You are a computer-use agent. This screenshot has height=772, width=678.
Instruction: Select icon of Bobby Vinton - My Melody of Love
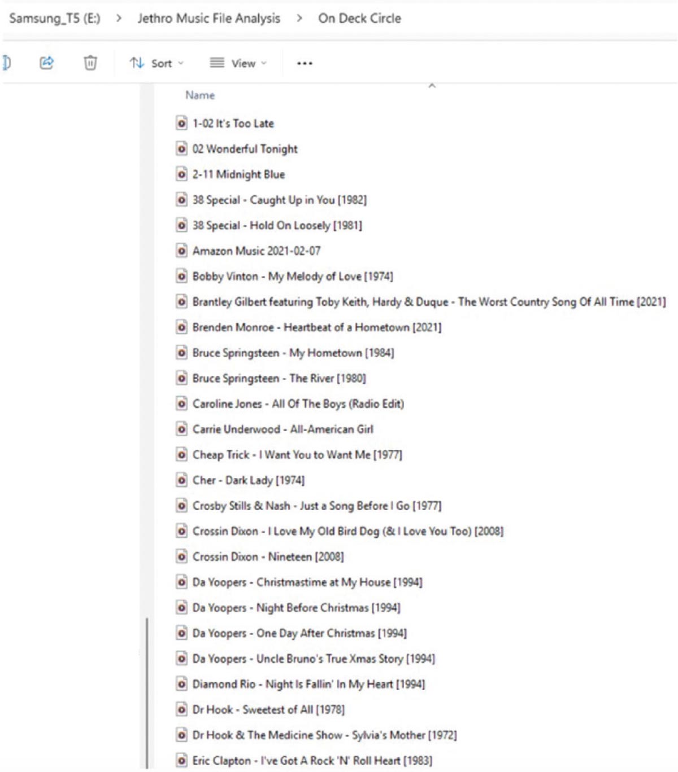coord(181,277)
